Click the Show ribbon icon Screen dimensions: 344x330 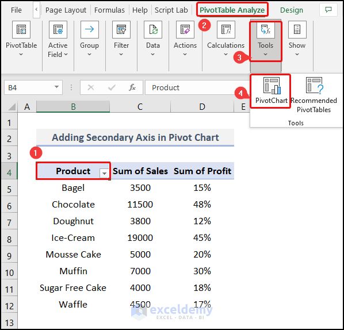(x=297, y=29)
